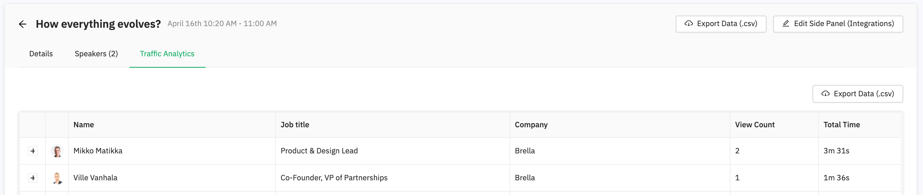The height and width of the screenshot is (195, 923).
Task: Expand the Mikko Matikka row
Action: [33, 151]
